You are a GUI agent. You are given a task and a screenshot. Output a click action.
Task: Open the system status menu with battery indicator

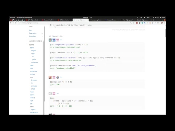pyautogui.click(x=159, y=17)
